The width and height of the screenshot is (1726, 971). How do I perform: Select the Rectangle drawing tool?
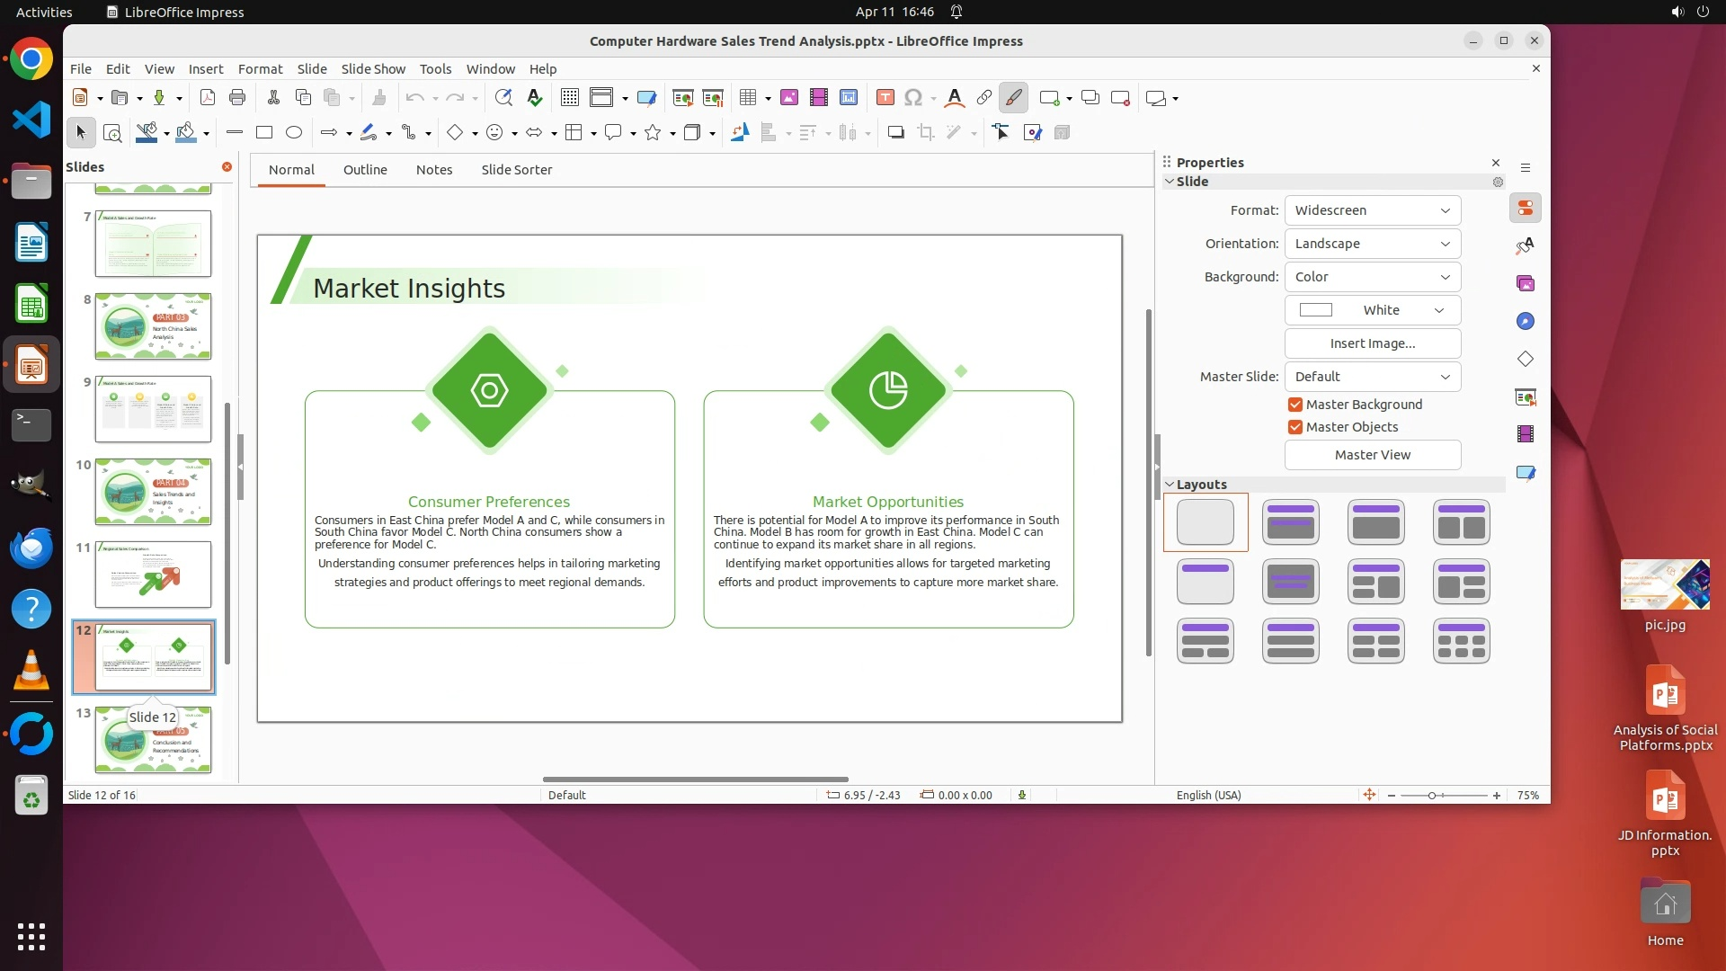pos(264,133)
